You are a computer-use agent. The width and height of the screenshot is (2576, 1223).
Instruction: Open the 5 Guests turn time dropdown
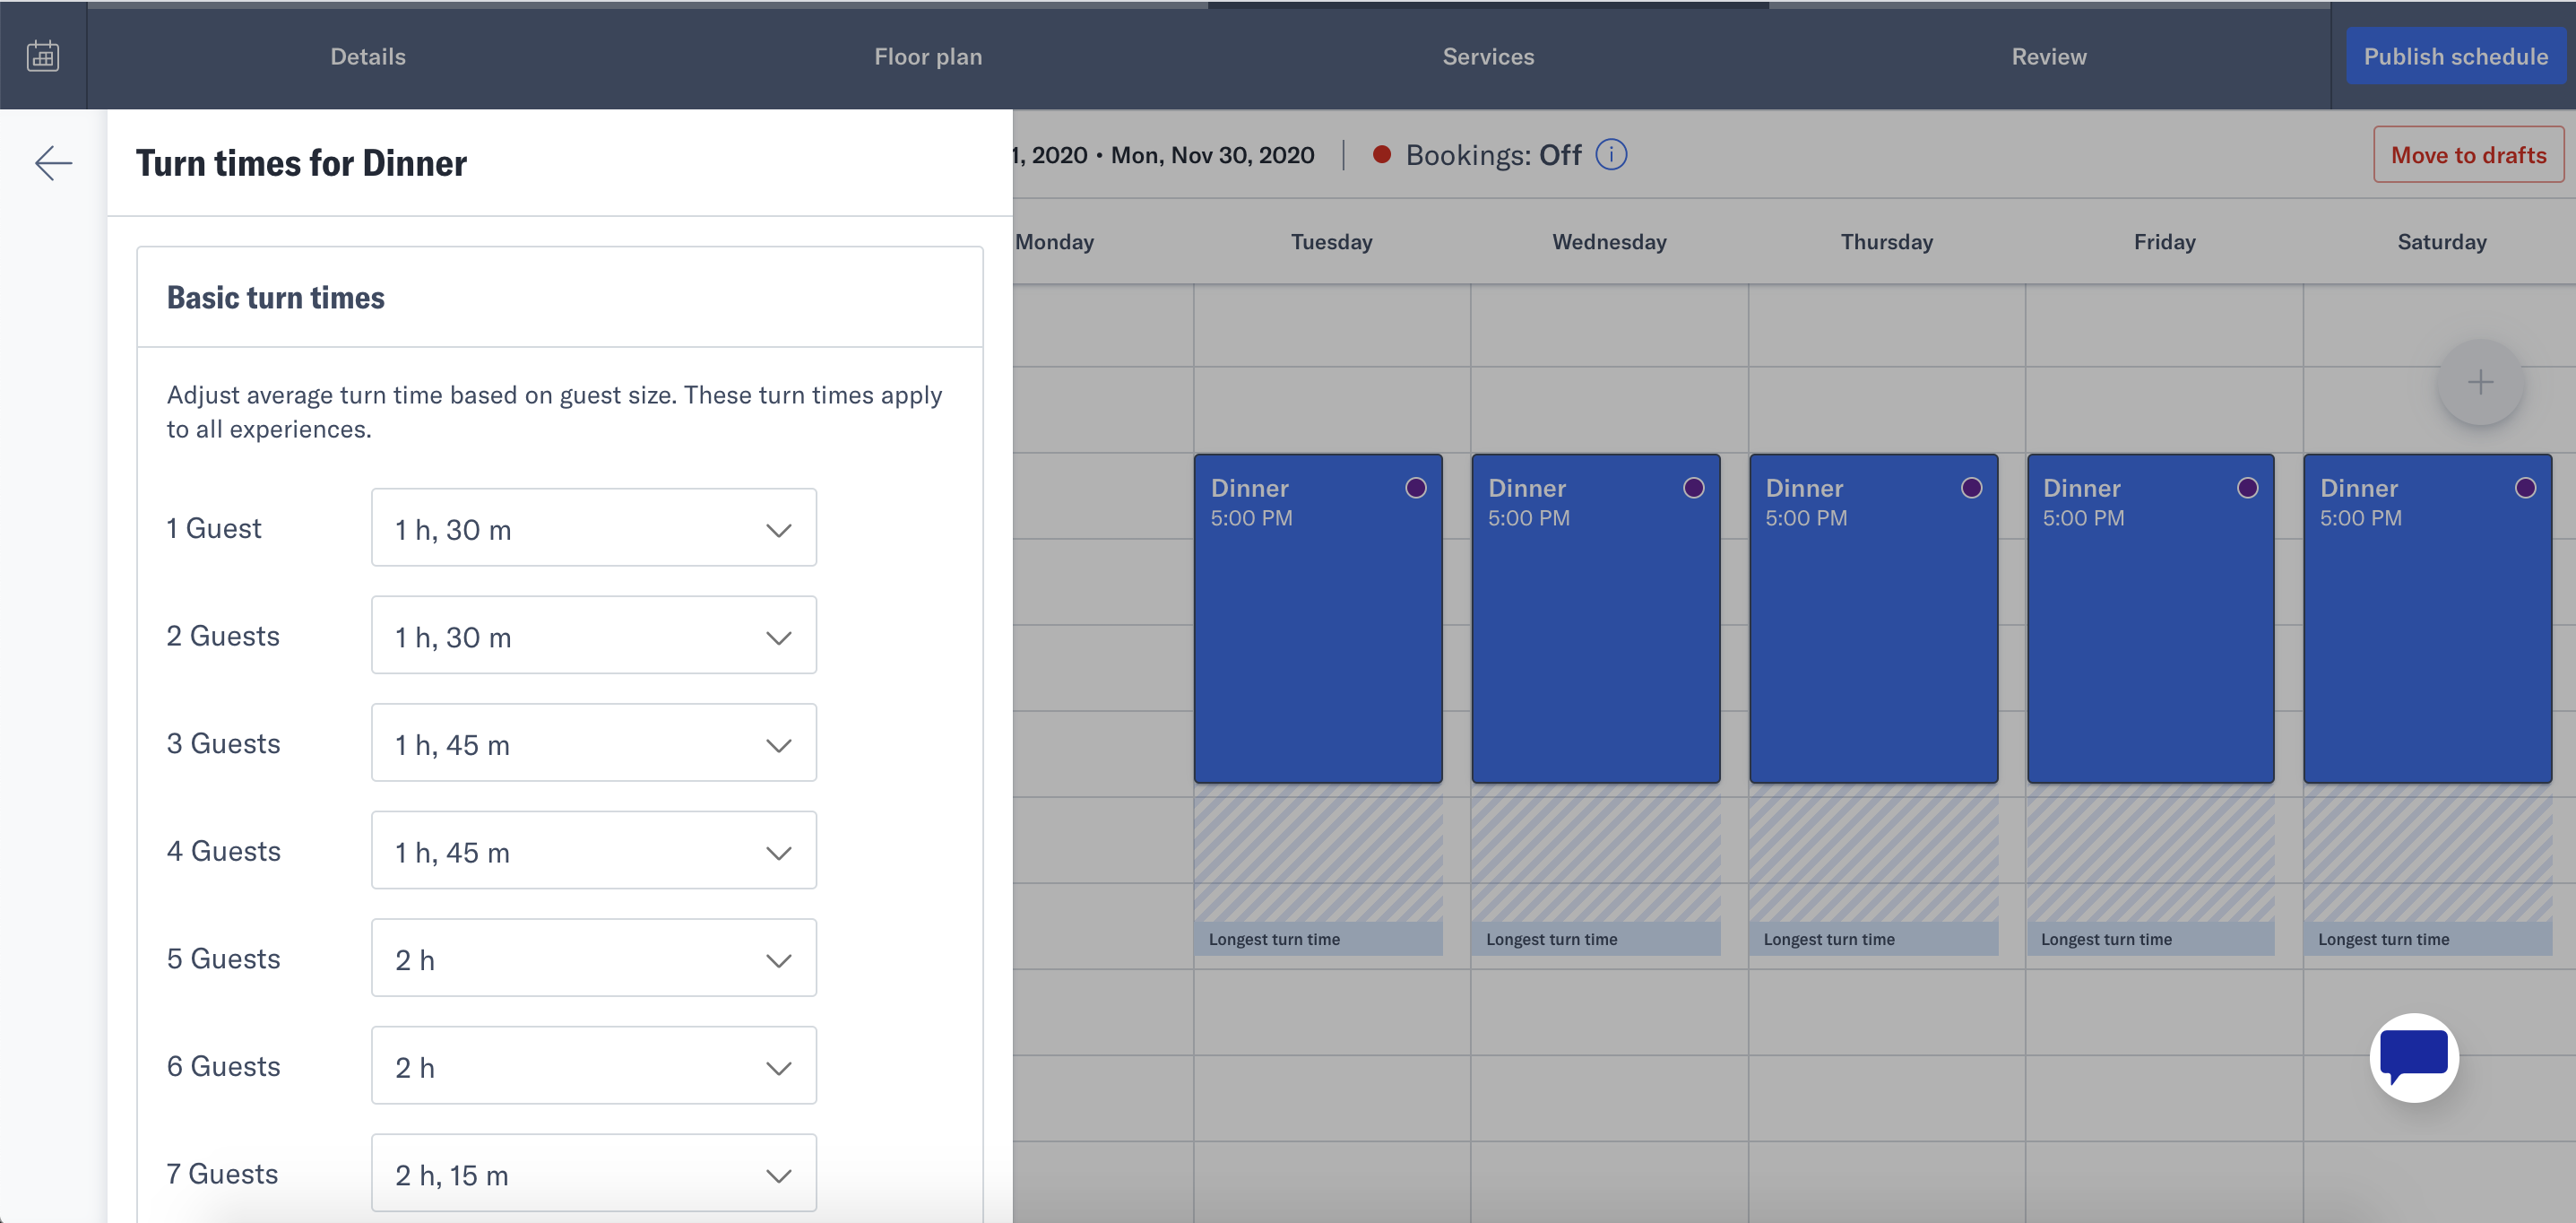[x=594, y=958]
